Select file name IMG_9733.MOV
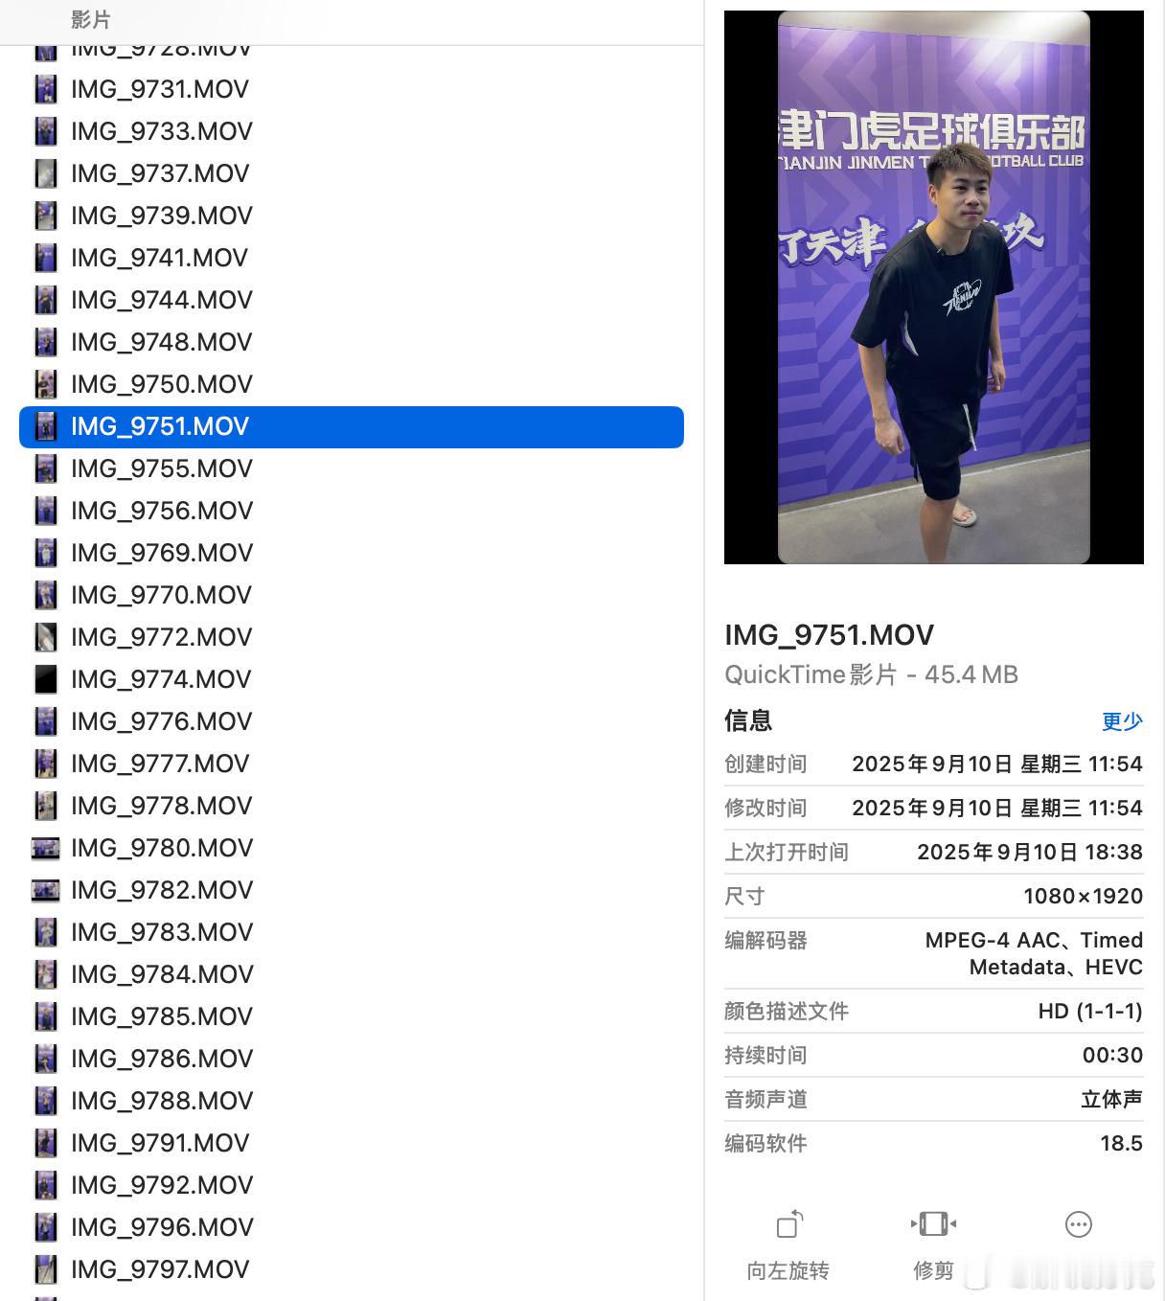This screenshot has width=1165, height=1301. click(x=162, y=131)
